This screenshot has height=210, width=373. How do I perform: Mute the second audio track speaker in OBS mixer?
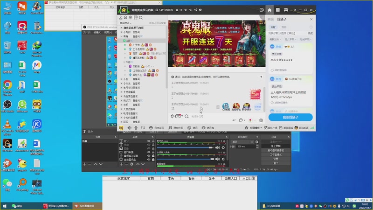pyautogui.click(x=217, y=159)
